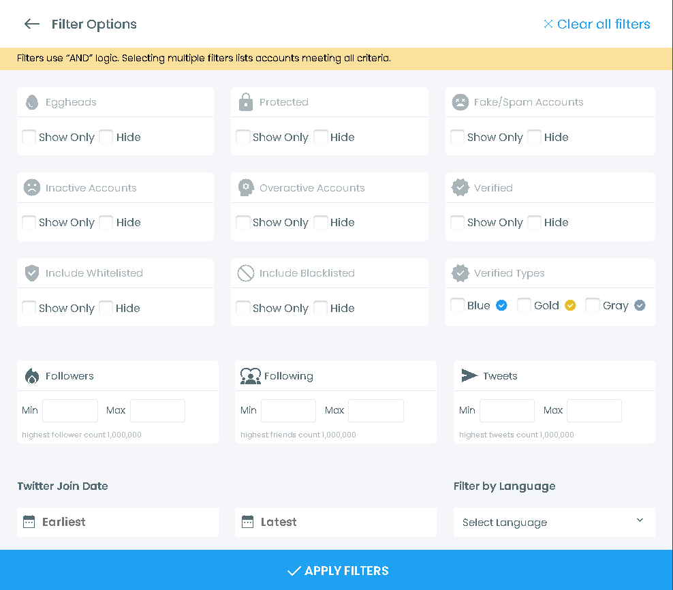673x590 pixels.
Task: Click the Fake/Spam Accounts face icon
Action: [x=460, y=102]
